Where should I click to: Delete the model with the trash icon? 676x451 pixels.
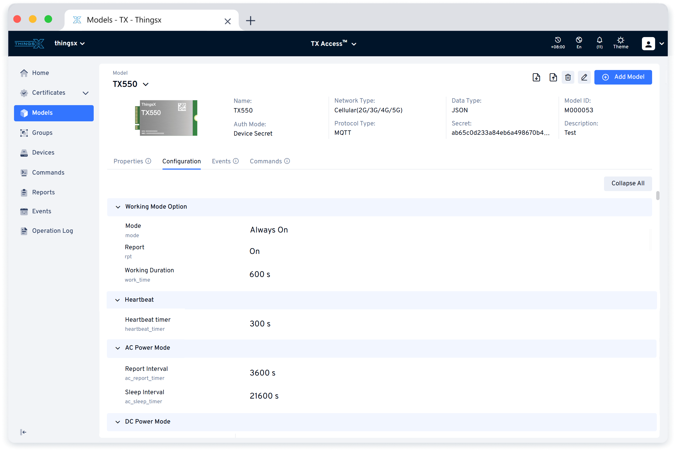568,77
